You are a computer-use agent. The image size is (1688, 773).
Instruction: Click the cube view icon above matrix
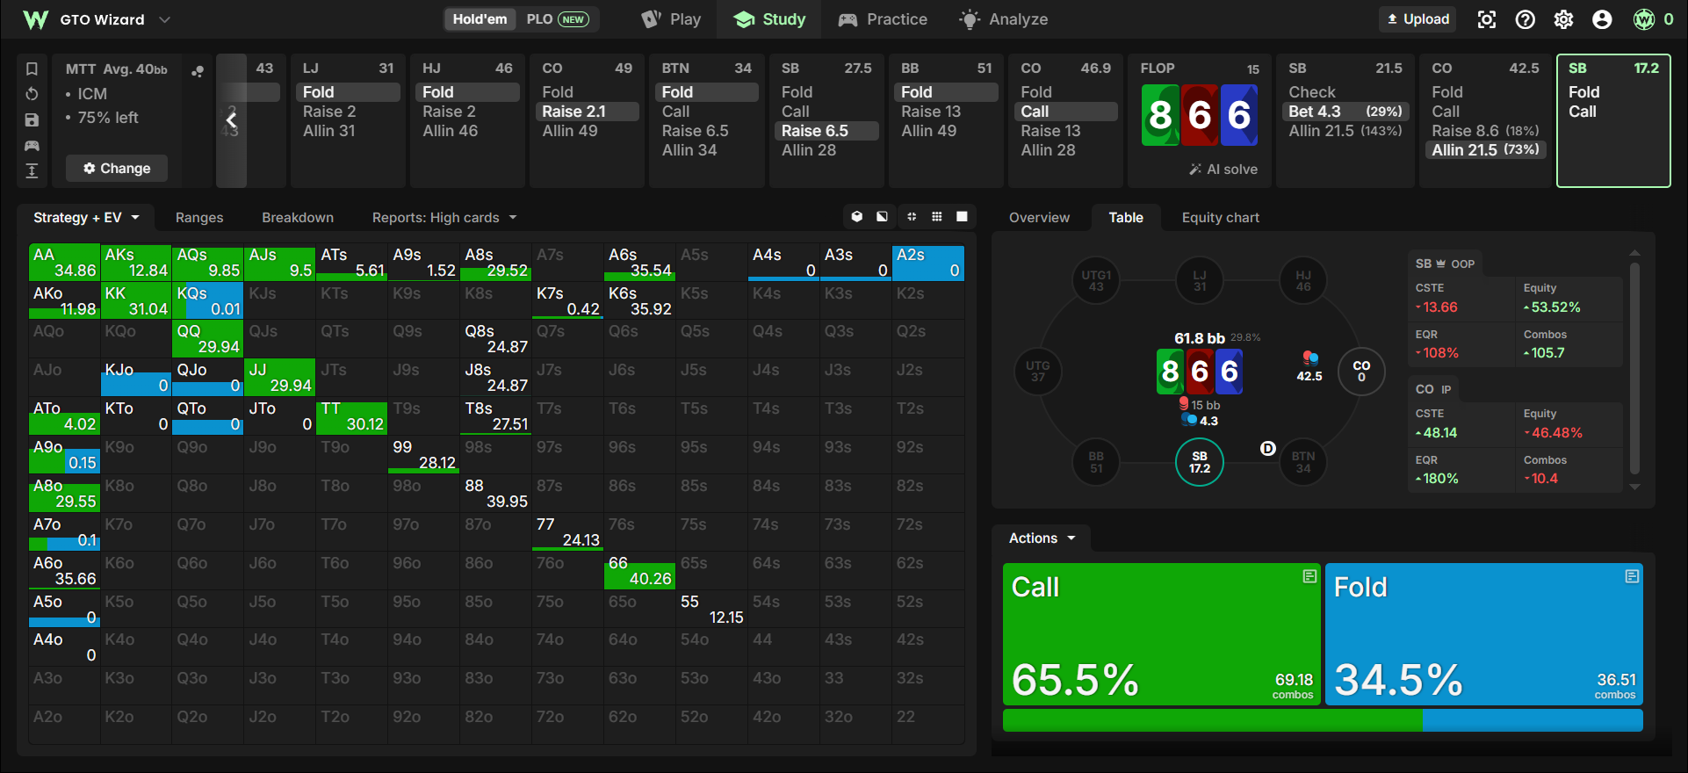point(857,217)
